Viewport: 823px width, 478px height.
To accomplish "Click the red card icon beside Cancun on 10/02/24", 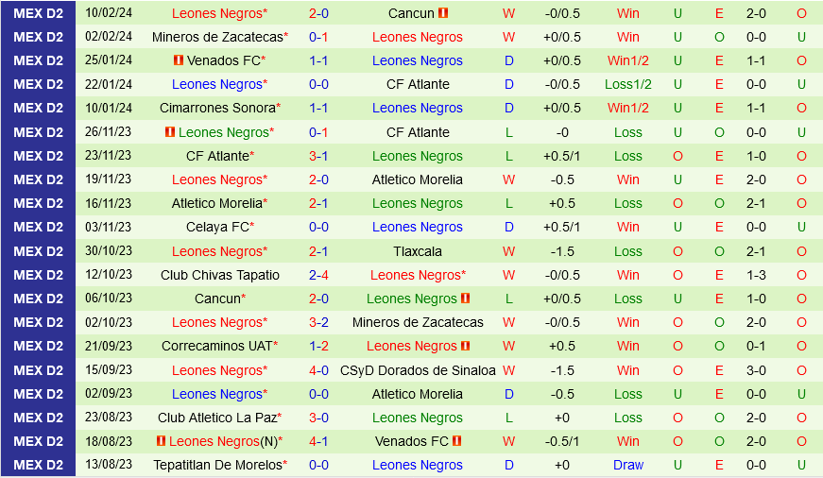I will click(x=443, y=13).
